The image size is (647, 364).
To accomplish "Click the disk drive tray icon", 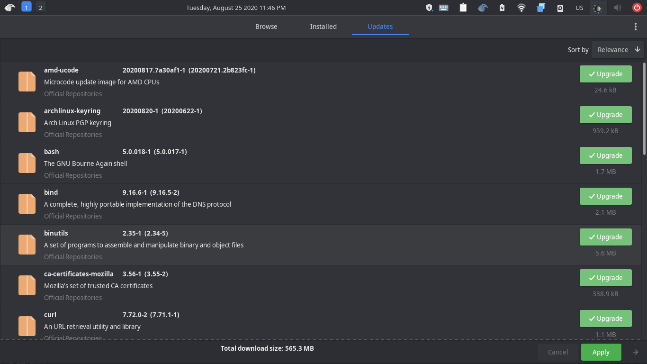I will coord(560,8).
